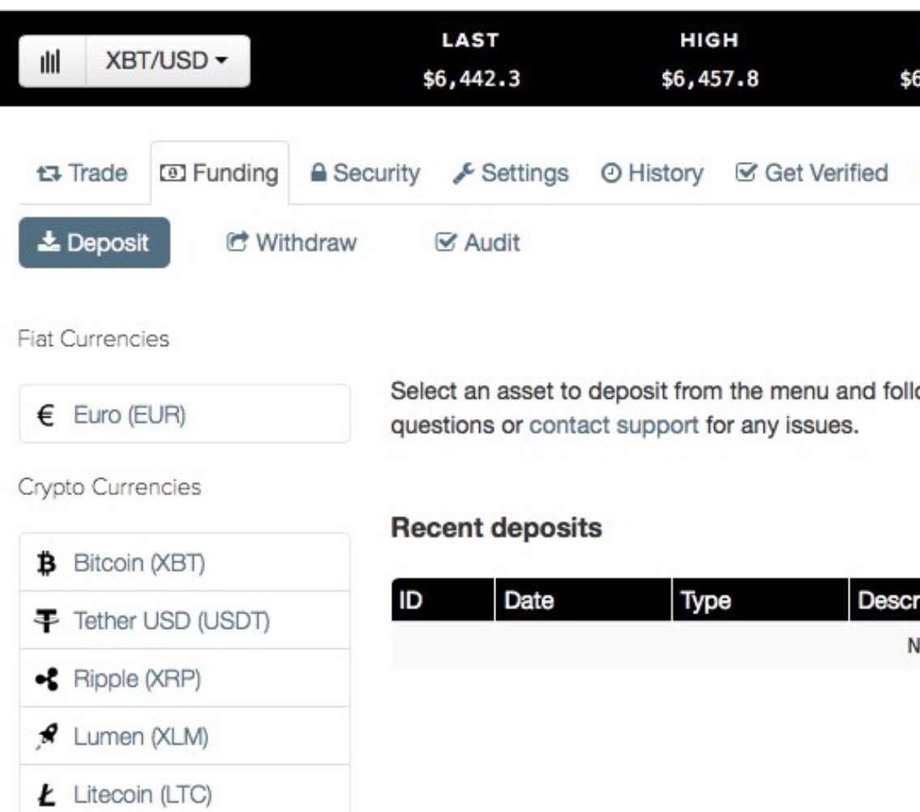Choose Lumen (XLM) asset
Image resolution: width=920 pixels, height=812 pixels.
click(185, 736)
